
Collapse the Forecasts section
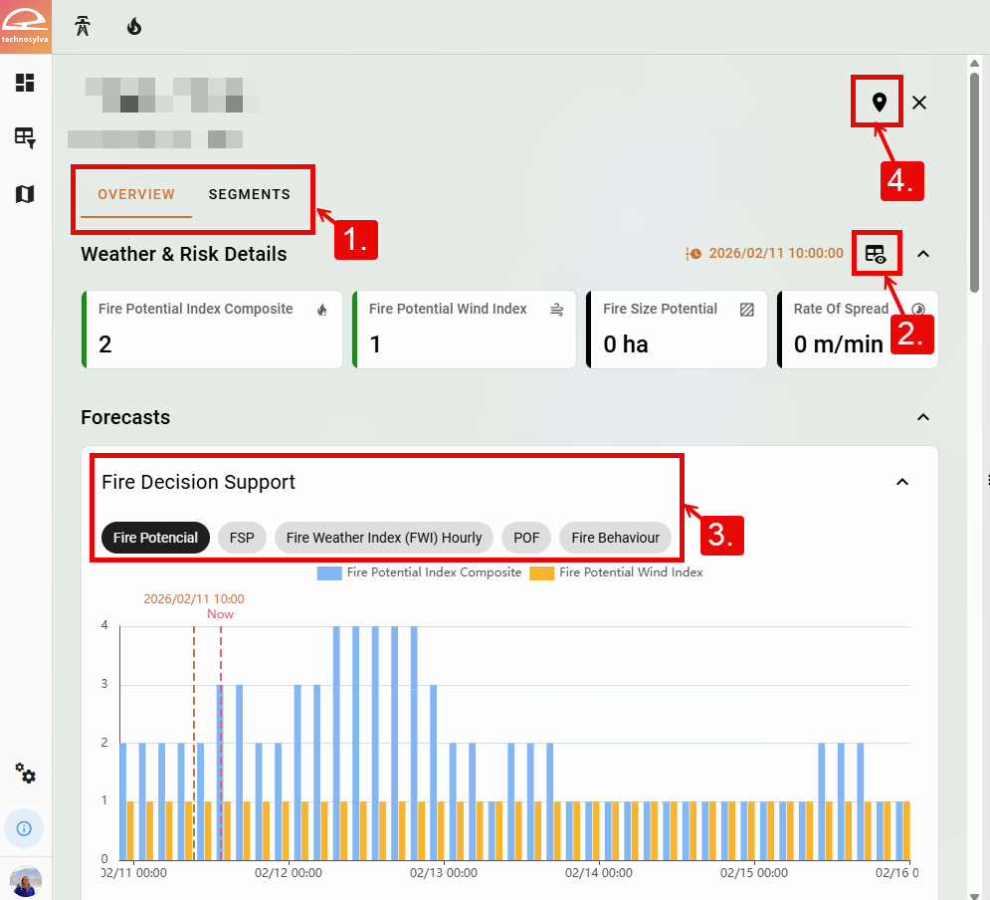click(923, 417)
